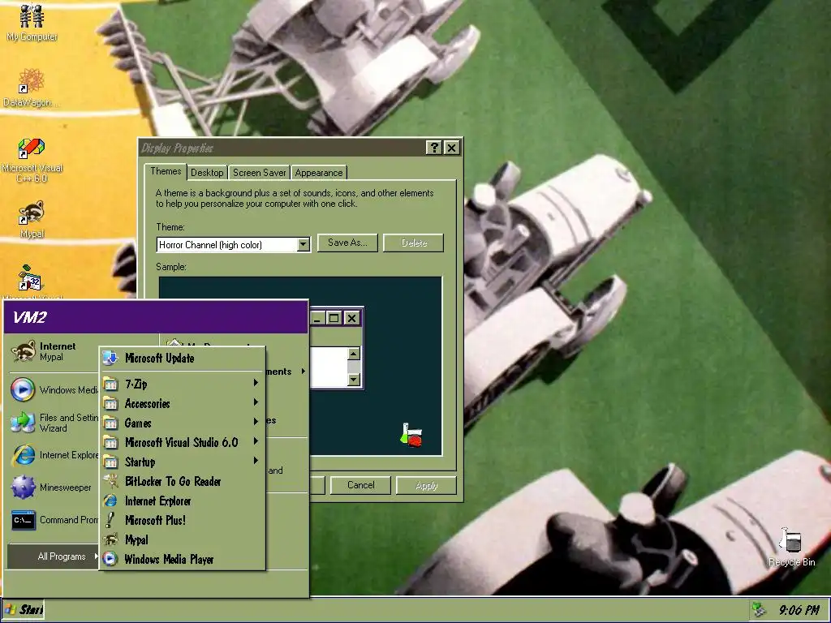Click the BitLocker To Go Reader icon
This screenshot has height=623, width=831.
(x=110, y=481)
